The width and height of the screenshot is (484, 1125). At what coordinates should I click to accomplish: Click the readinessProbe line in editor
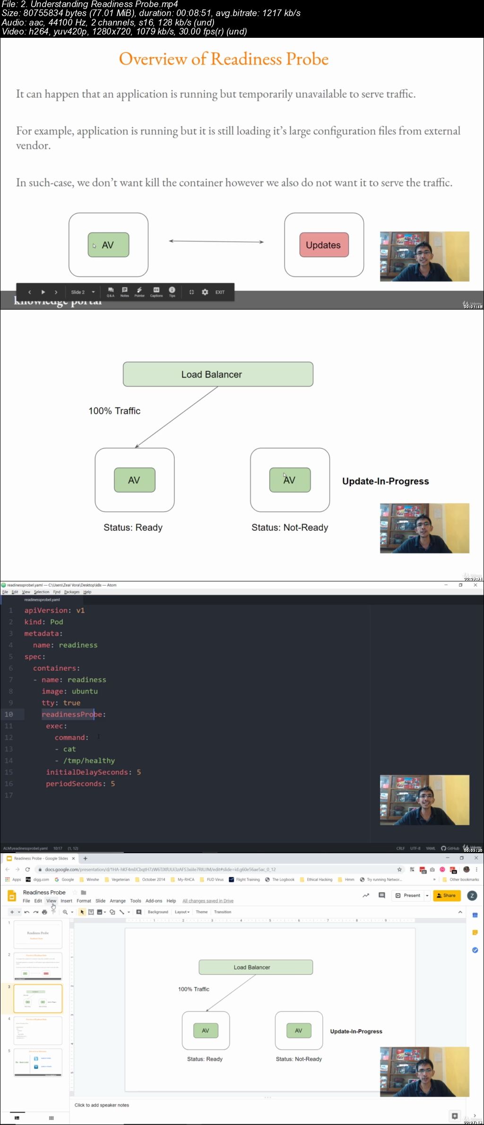73,714
